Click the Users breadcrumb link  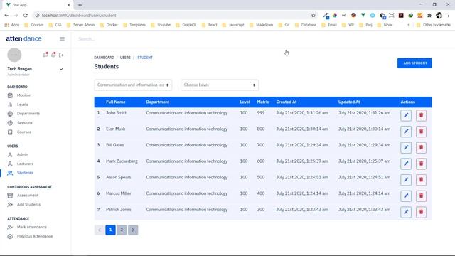pyautogui.click(x=125, y=58)
